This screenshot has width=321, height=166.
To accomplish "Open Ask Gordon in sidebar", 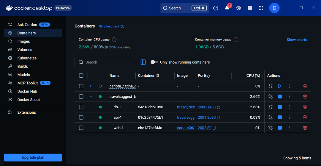I will (33, 25).
